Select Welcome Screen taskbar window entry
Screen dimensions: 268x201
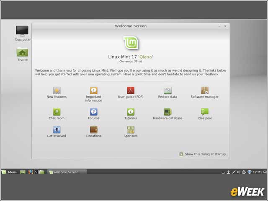coord(67,172)
